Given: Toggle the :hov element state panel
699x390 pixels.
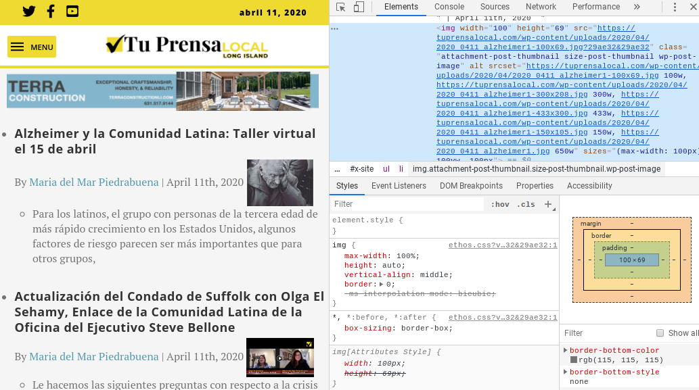Looking at the screenshot, I should pos(500,204).
